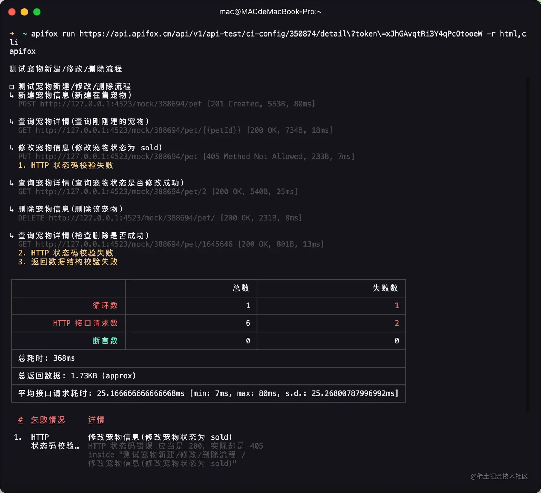Click the green zoom traffic light
This screenshot has height=493, width=541.
tap(36, 11)
